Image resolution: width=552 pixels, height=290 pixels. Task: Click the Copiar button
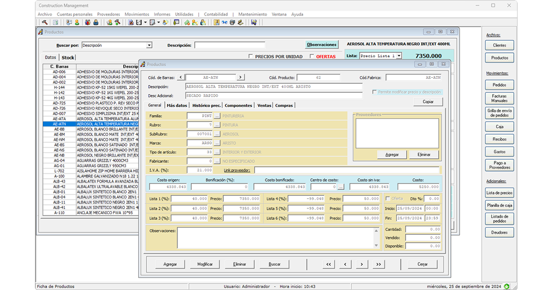(428, 102)
